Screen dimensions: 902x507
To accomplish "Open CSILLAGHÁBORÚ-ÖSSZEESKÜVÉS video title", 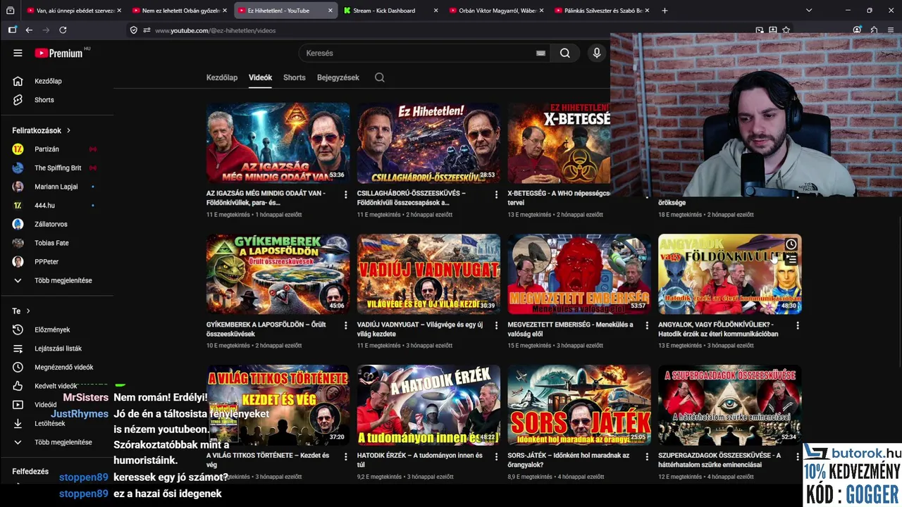I will (412, 198).
